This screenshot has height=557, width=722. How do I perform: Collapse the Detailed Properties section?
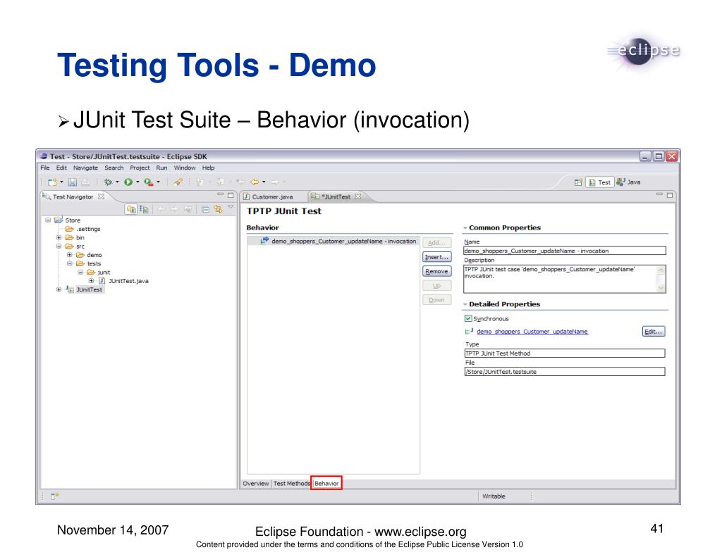[x=465, y=304]
